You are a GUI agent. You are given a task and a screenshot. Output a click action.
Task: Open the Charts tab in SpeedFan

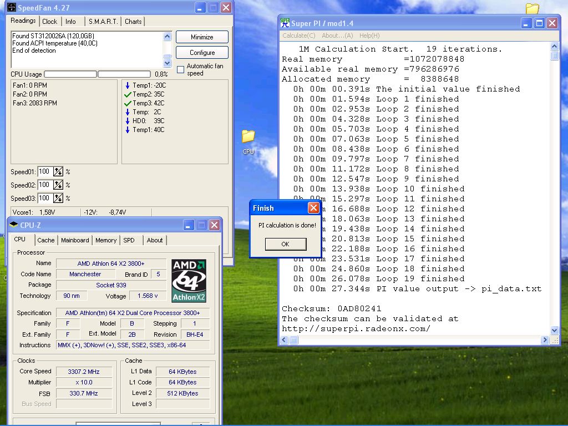pos(133,22)
